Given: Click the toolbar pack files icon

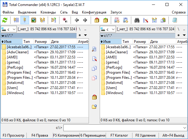Looking at the screenshot, I should (x=97, y=20).
